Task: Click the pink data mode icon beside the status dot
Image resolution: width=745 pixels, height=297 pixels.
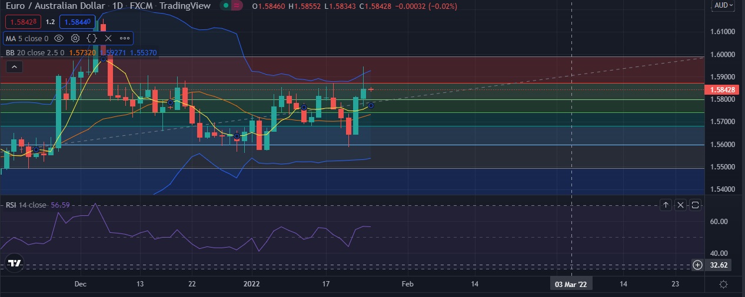Action: click(x=237, y=6)
